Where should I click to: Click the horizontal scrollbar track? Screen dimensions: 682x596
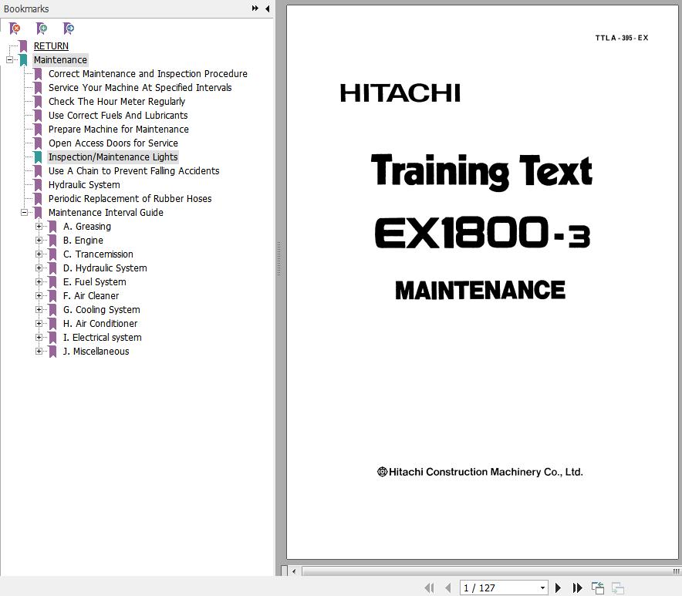tap(491, 571)
